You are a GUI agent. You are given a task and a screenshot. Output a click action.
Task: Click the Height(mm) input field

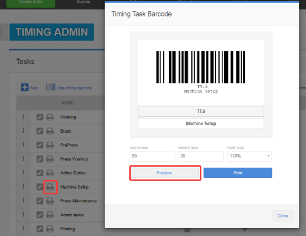201,156
